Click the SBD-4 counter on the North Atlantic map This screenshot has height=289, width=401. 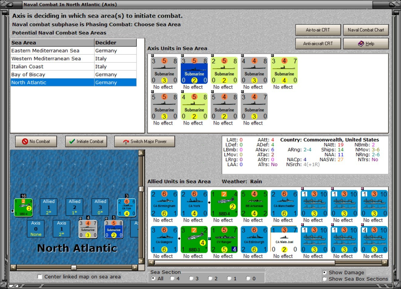click(23, 207)
